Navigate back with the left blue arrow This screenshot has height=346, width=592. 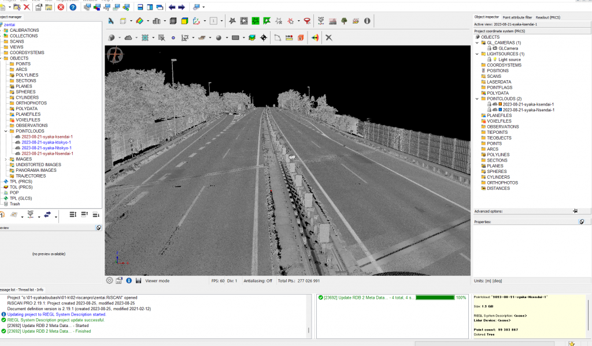(172, 7)
